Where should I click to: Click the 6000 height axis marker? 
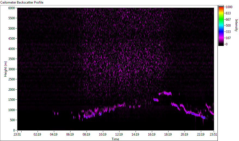click(x=12, y=8)
